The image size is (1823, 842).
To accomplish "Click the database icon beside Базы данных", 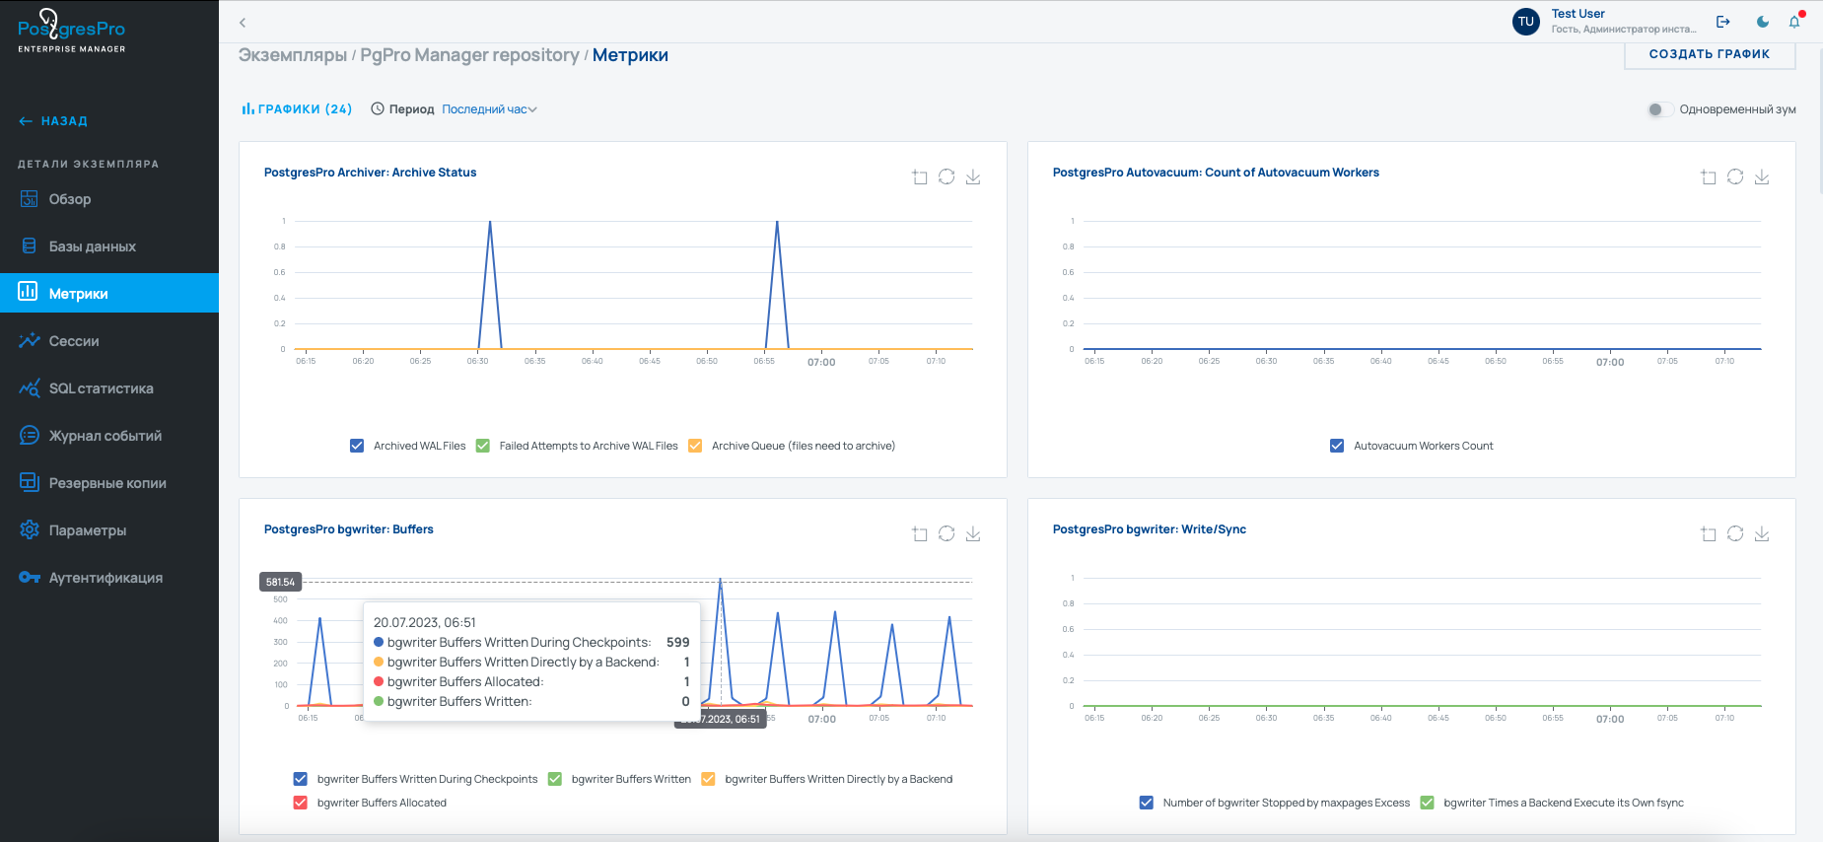I will click(29, 246).
